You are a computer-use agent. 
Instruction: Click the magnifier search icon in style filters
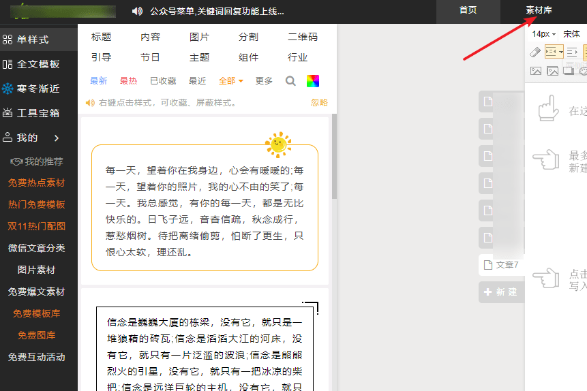tap(290, 81)
